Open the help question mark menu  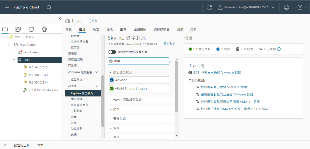coord(302,8)
